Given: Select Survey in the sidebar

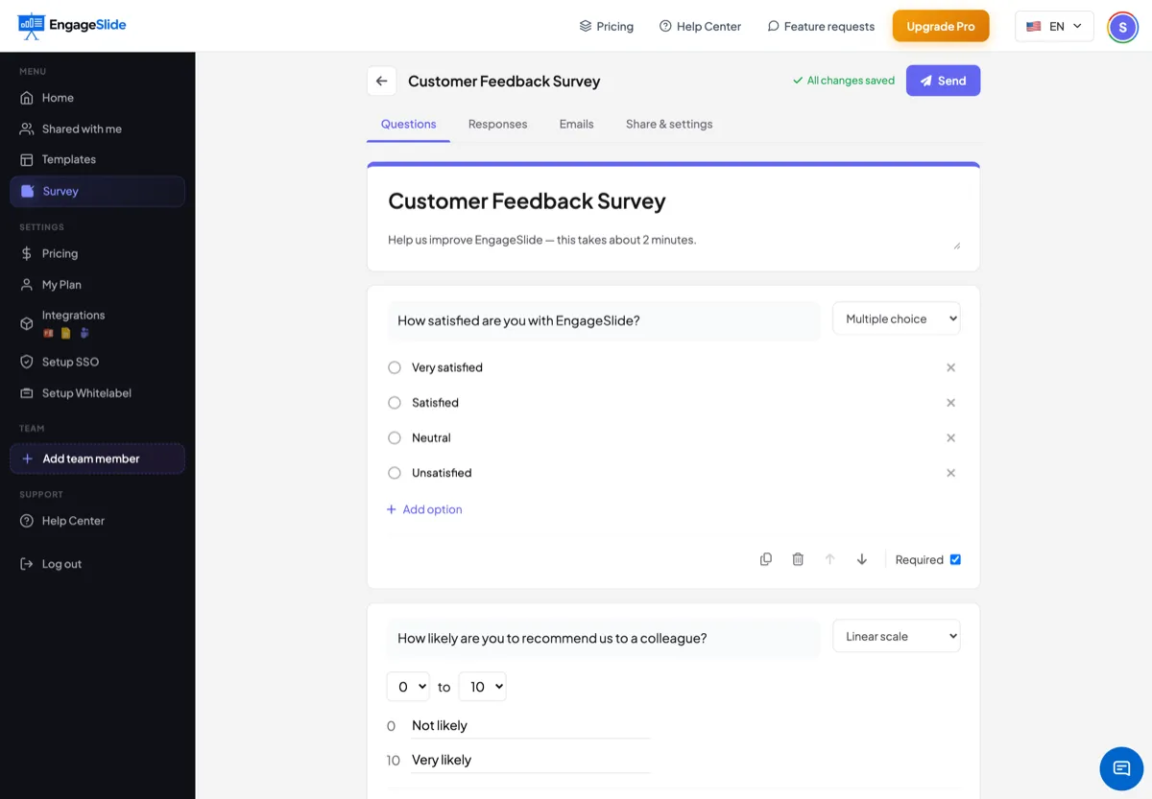Looking at the screenshot, I should [x=97, y=191].
